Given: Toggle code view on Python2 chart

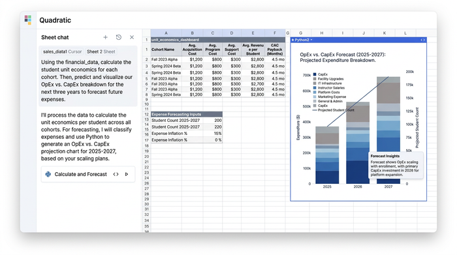Looking at the screenshot, I should pos(422,40).
